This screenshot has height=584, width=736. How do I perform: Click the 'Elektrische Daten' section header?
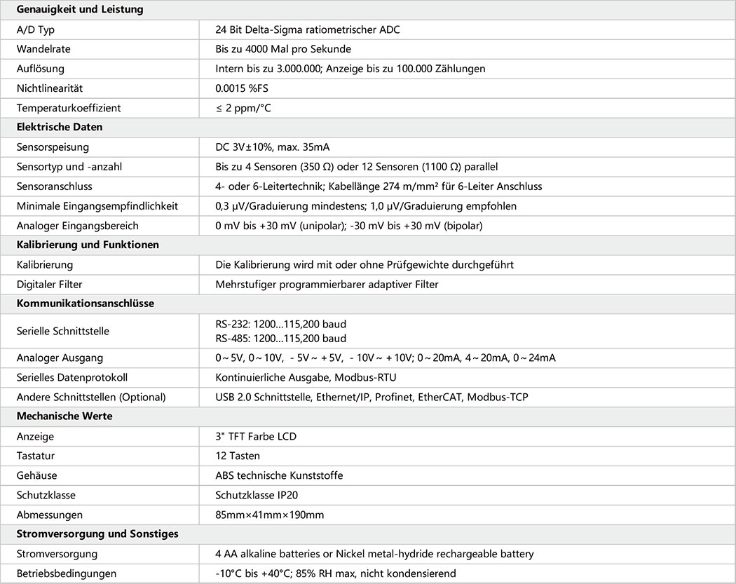(60, 128)
